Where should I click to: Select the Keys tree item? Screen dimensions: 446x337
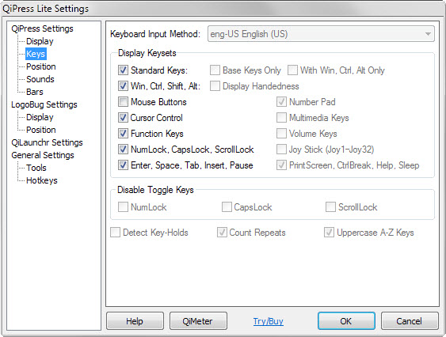pyautogui.click(x=36, y=54)
